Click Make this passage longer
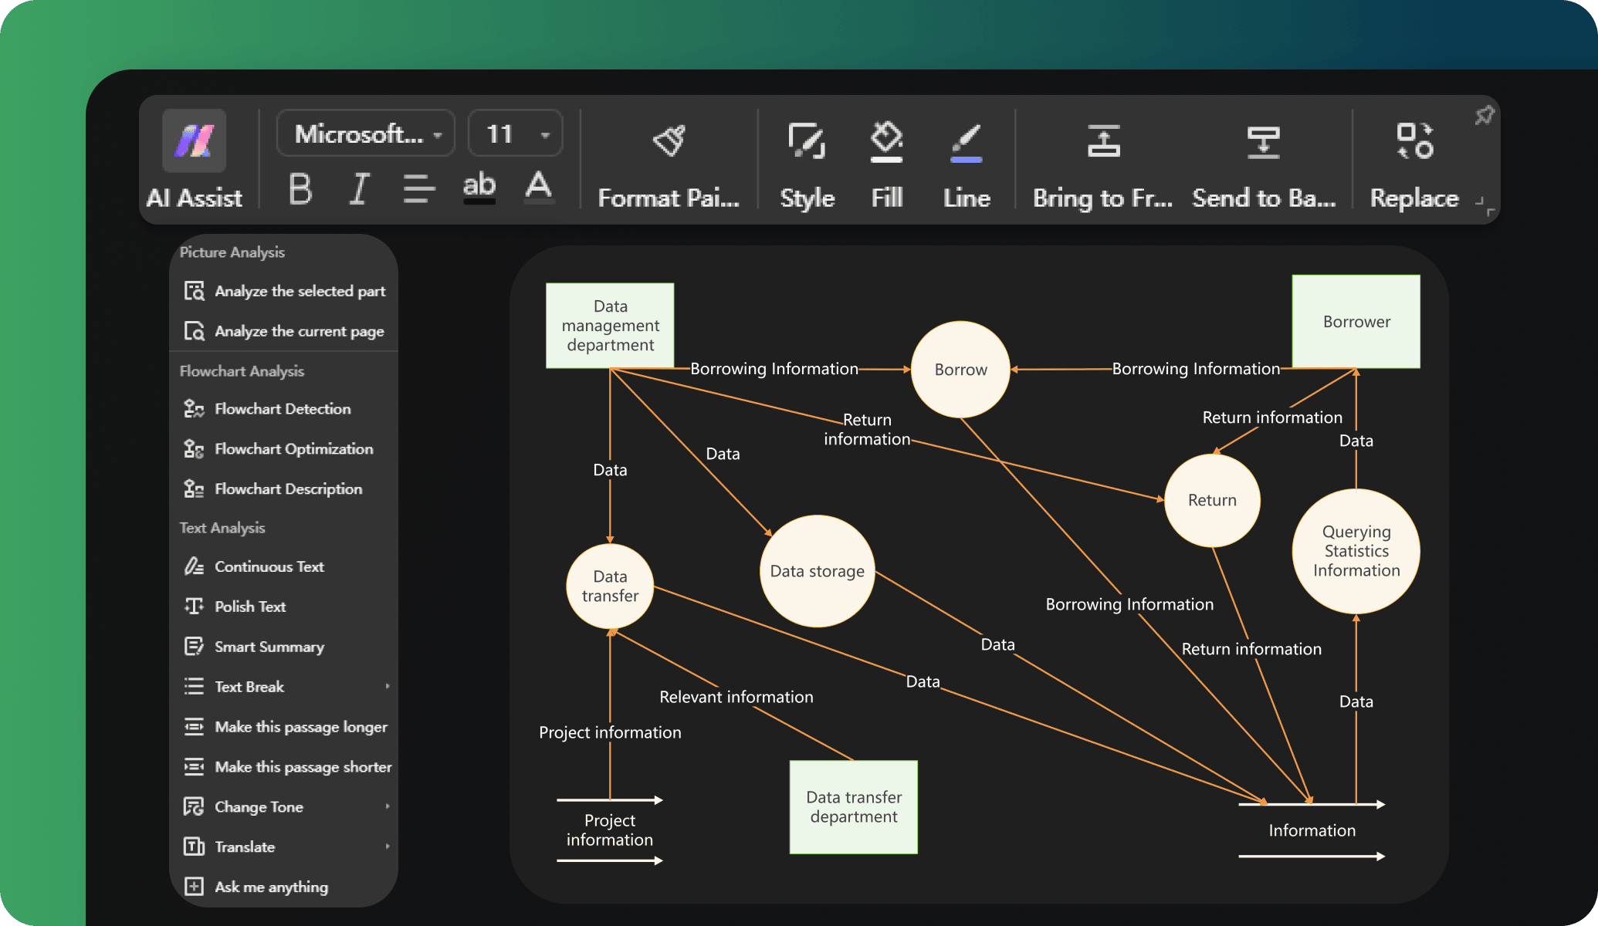The width and height of the screenshot is (1598, 926). 283,727
